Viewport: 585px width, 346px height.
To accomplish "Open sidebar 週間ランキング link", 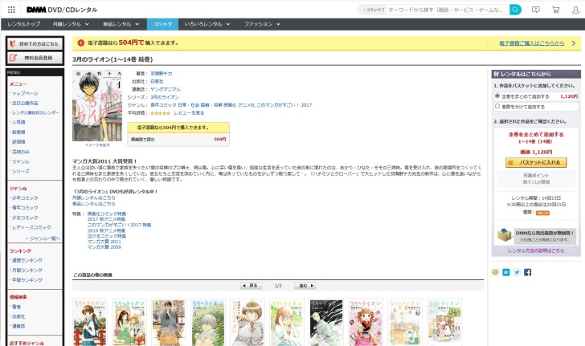I will [27, 260].
